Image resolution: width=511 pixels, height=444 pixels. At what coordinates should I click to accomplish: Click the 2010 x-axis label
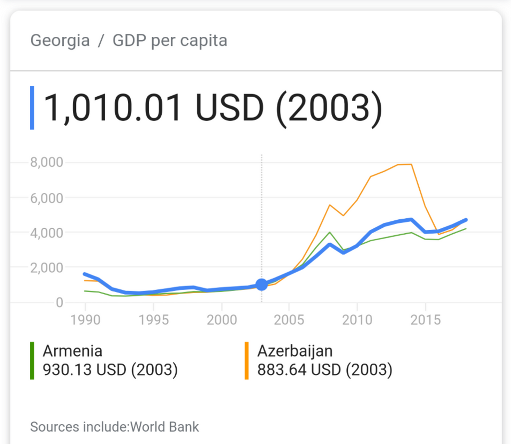point(357,320)
